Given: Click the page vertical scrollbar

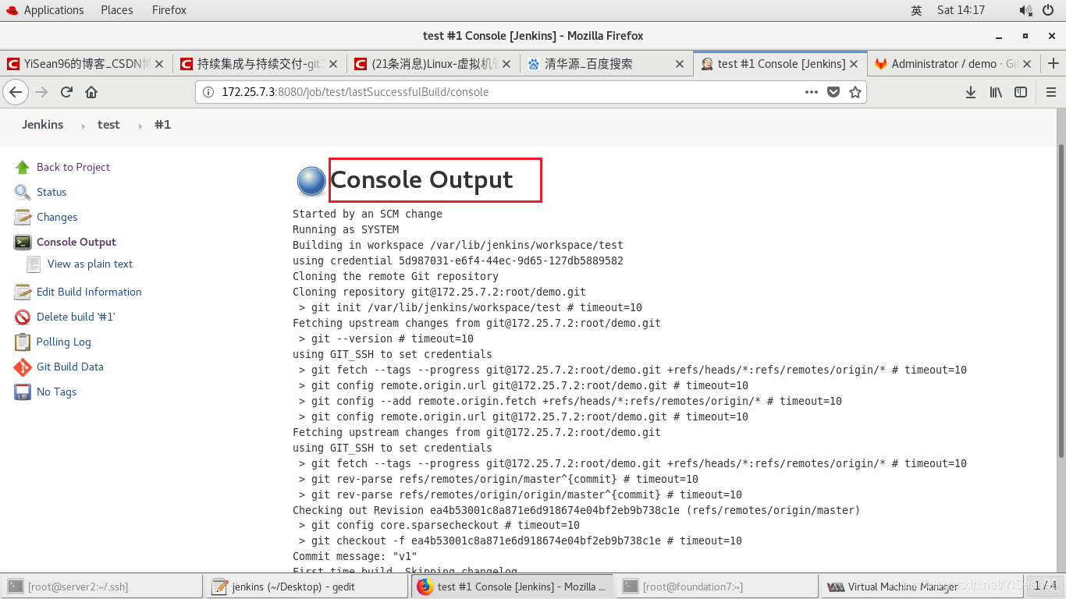Looking at the screenshot, I should pos(1061,300).
